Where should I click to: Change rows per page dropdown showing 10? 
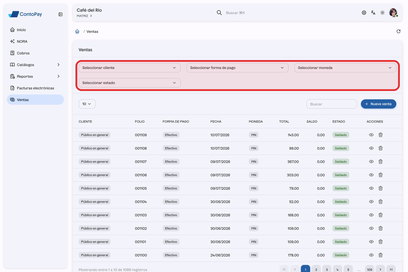87,104
